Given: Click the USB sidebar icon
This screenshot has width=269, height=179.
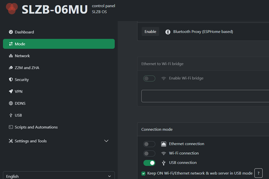Looking at the screenshot, I should tap(11, 115).
